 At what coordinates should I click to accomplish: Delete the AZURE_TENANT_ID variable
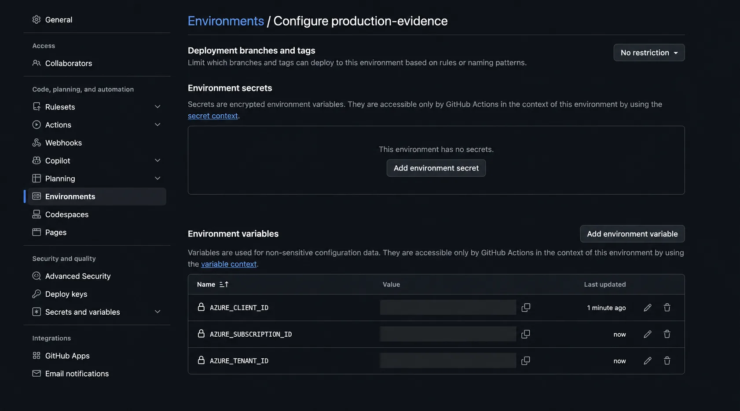667,361
